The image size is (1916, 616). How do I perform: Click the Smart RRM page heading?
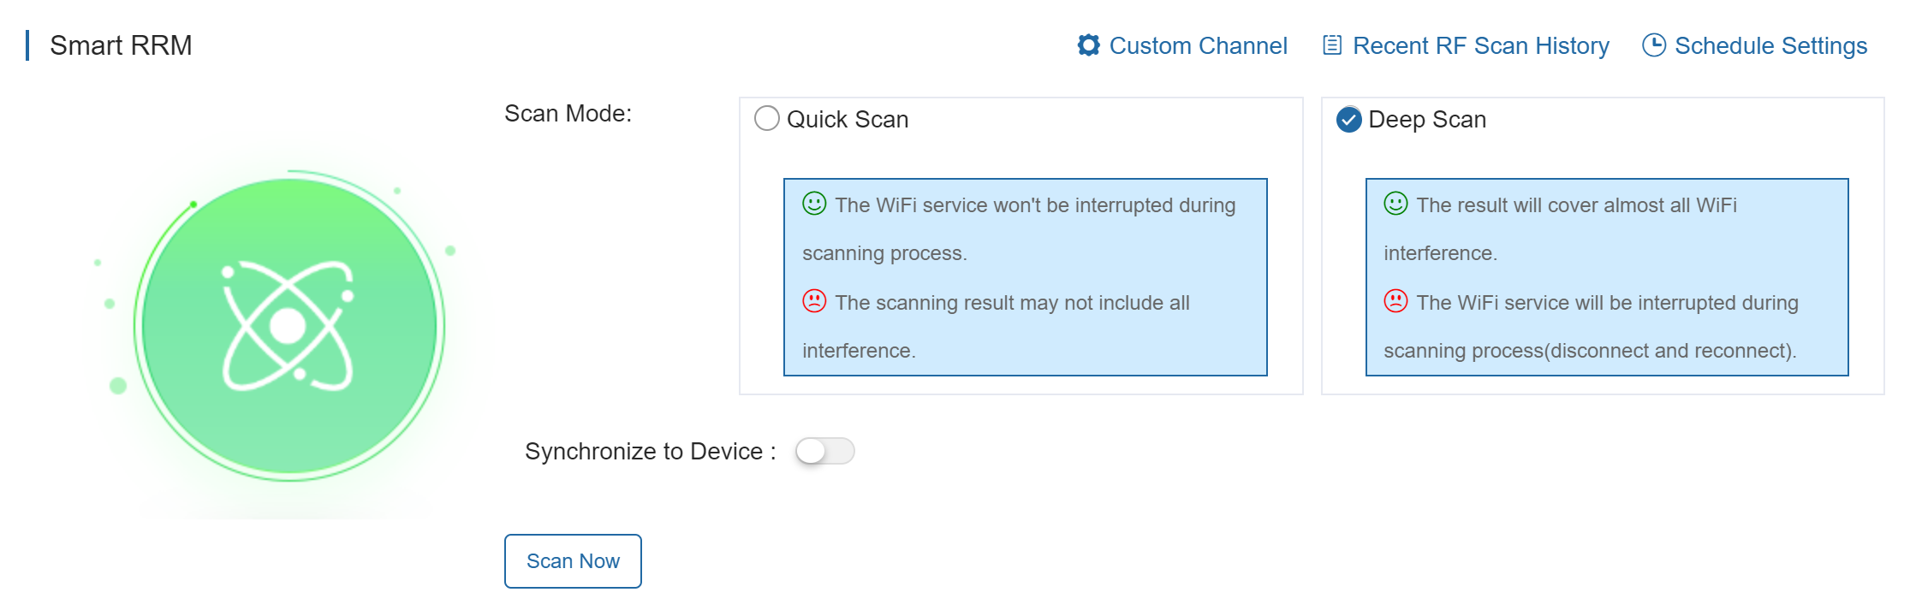point(121,45)
